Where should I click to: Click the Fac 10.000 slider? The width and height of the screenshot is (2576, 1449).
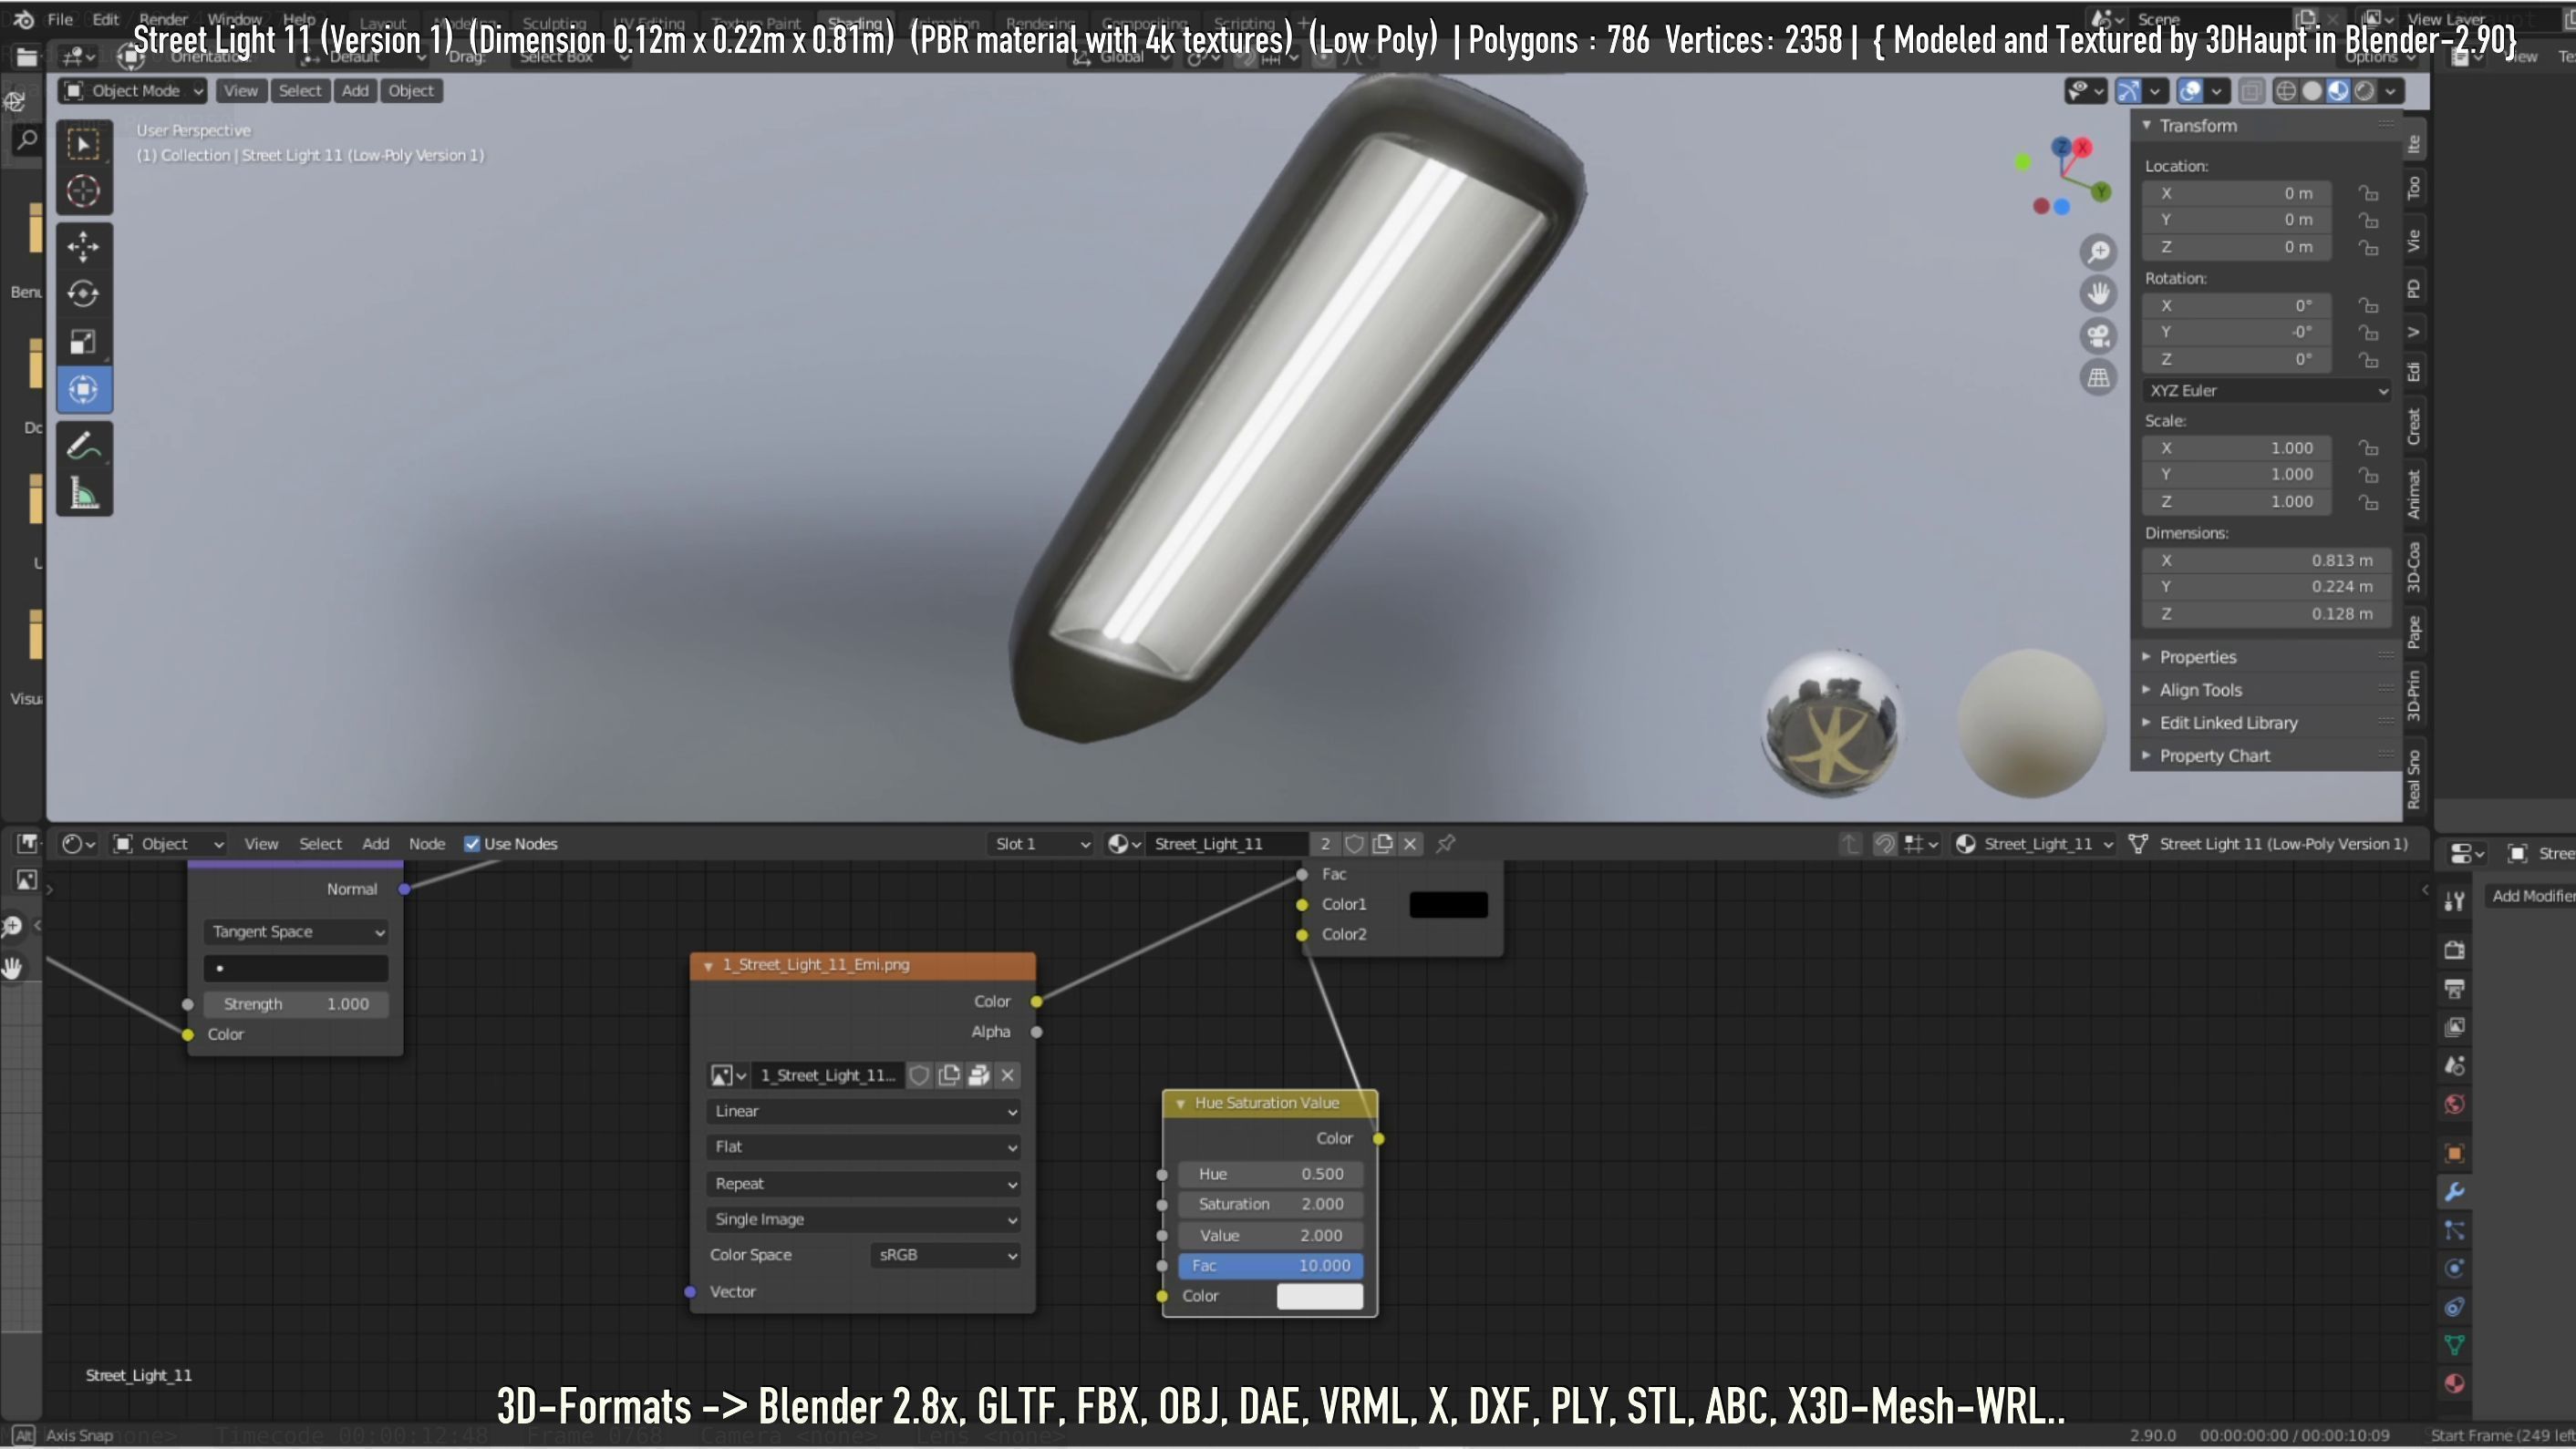[x=1270, y=1266]
